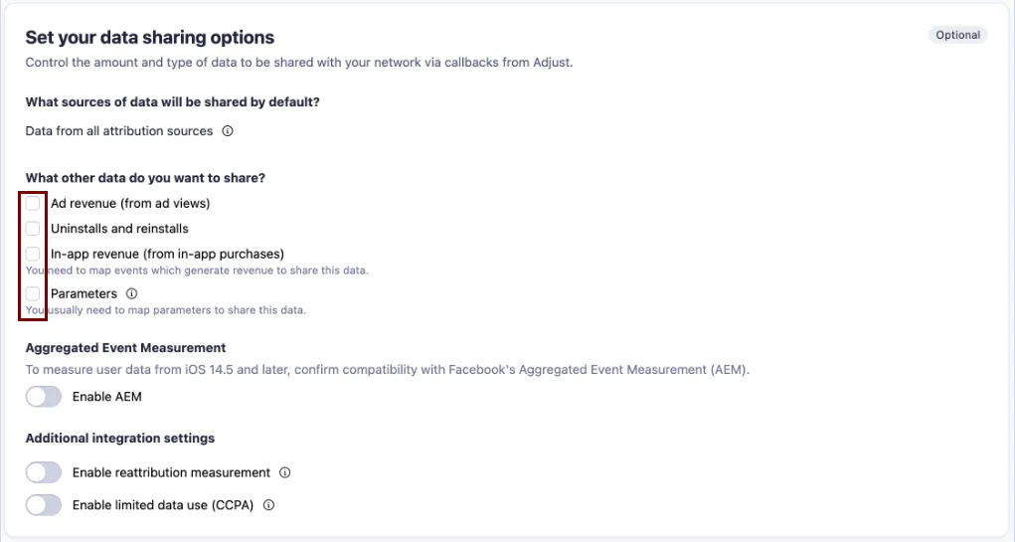Viewport: 1015px width, 542px height.
Task: Turn on the Enable AEM switch
Action: [44, 397]
